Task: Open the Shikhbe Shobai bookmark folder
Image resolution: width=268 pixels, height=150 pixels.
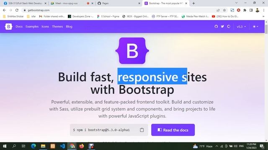Action: 13,17
